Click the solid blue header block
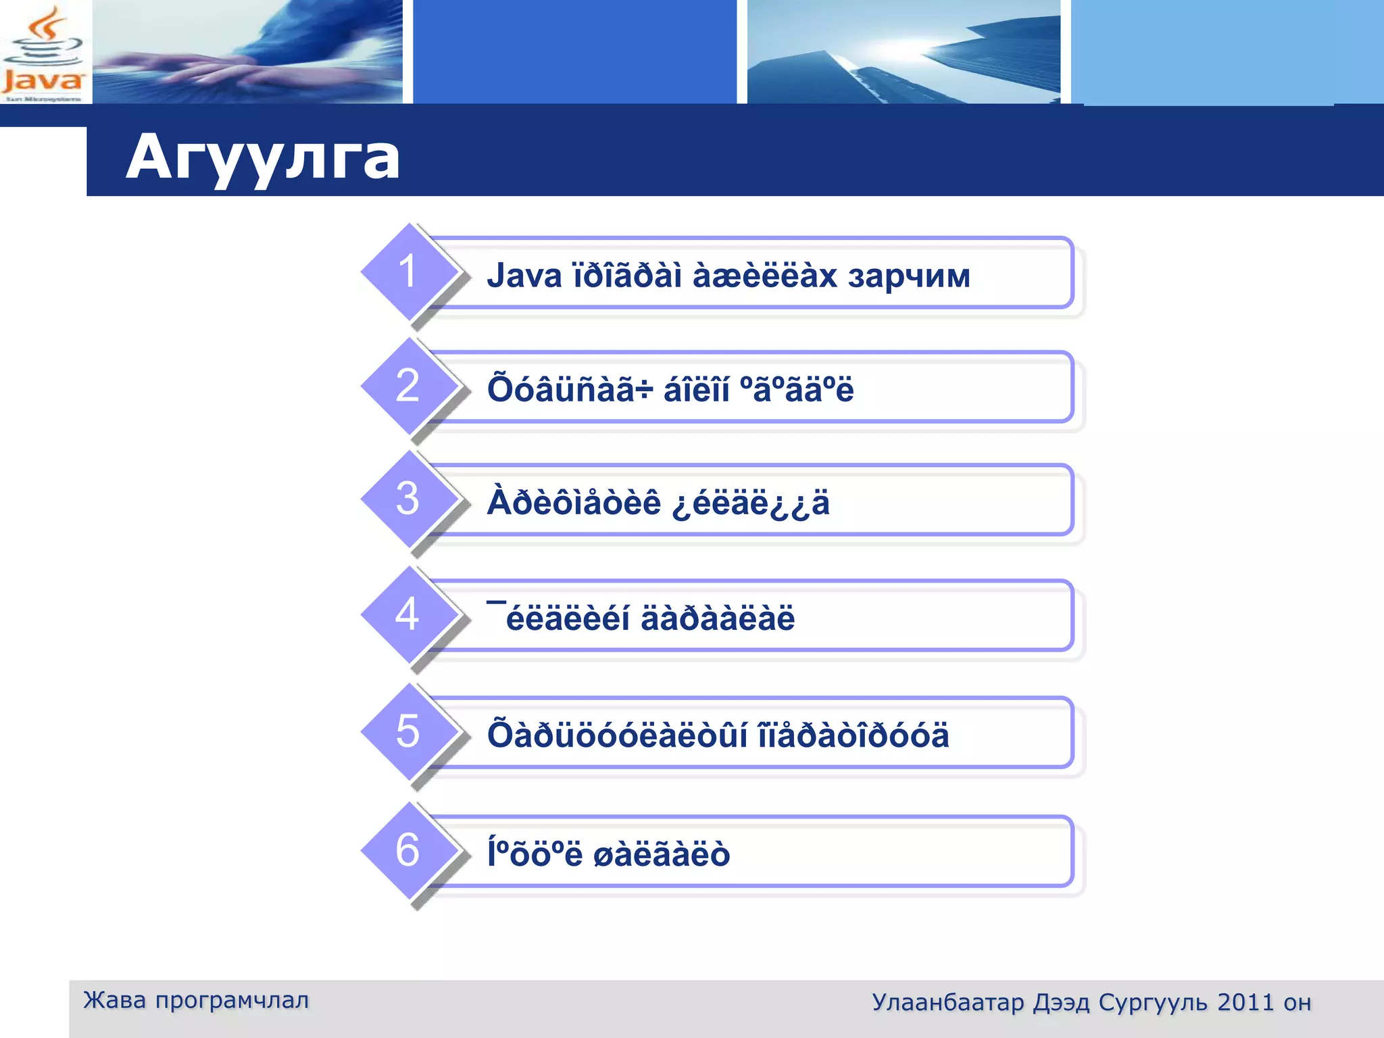 click(x=574, y=51)
